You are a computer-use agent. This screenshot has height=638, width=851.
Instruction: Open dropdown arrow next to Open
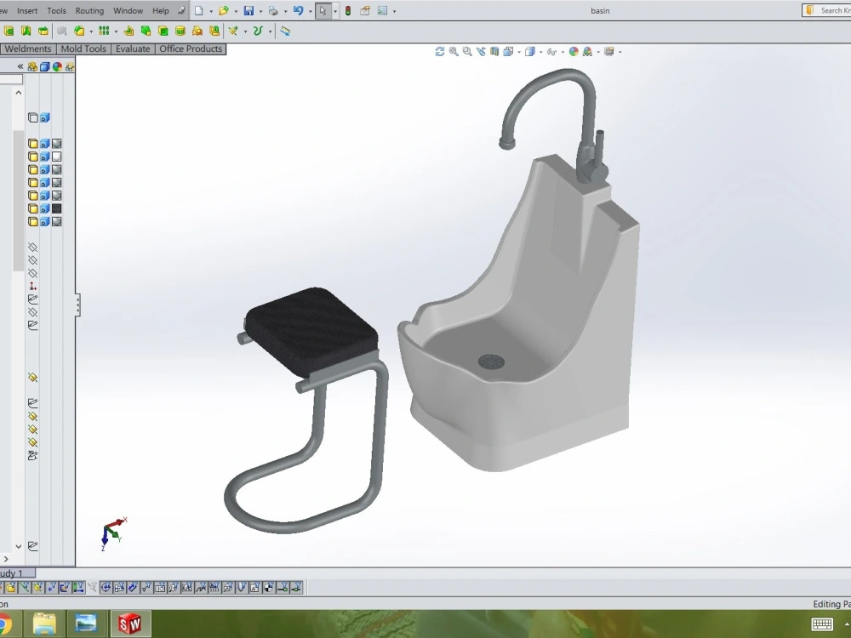click(236, 11)
